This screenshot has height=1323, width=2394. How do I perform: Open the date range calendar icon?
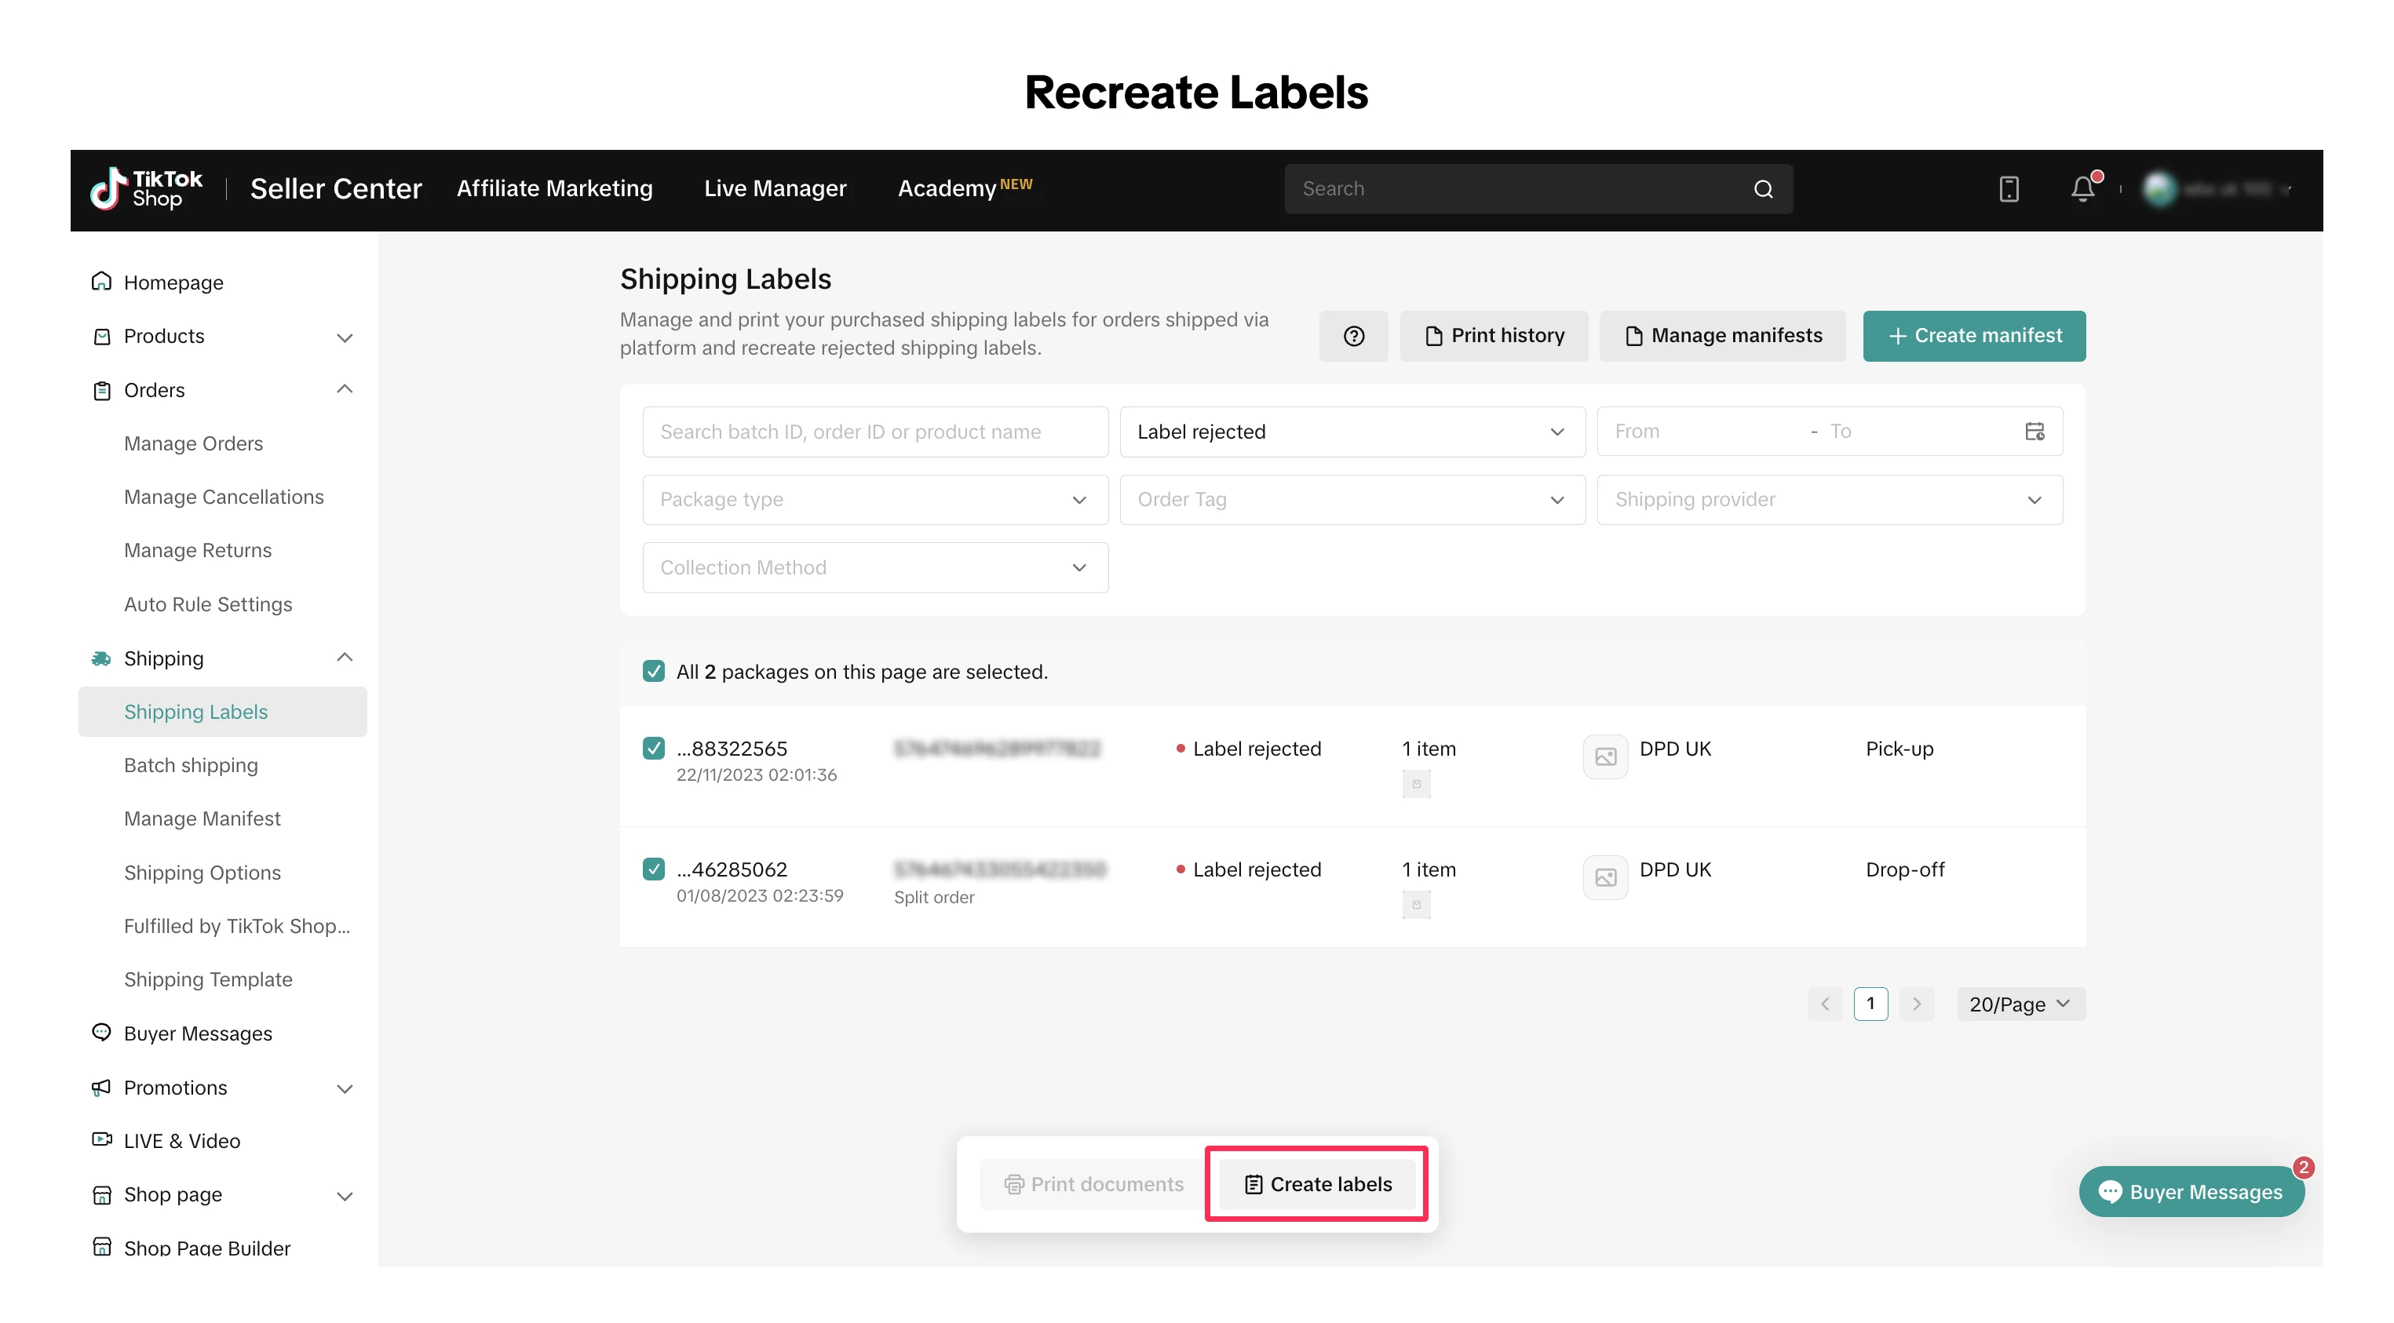[x=2034, y=431]
